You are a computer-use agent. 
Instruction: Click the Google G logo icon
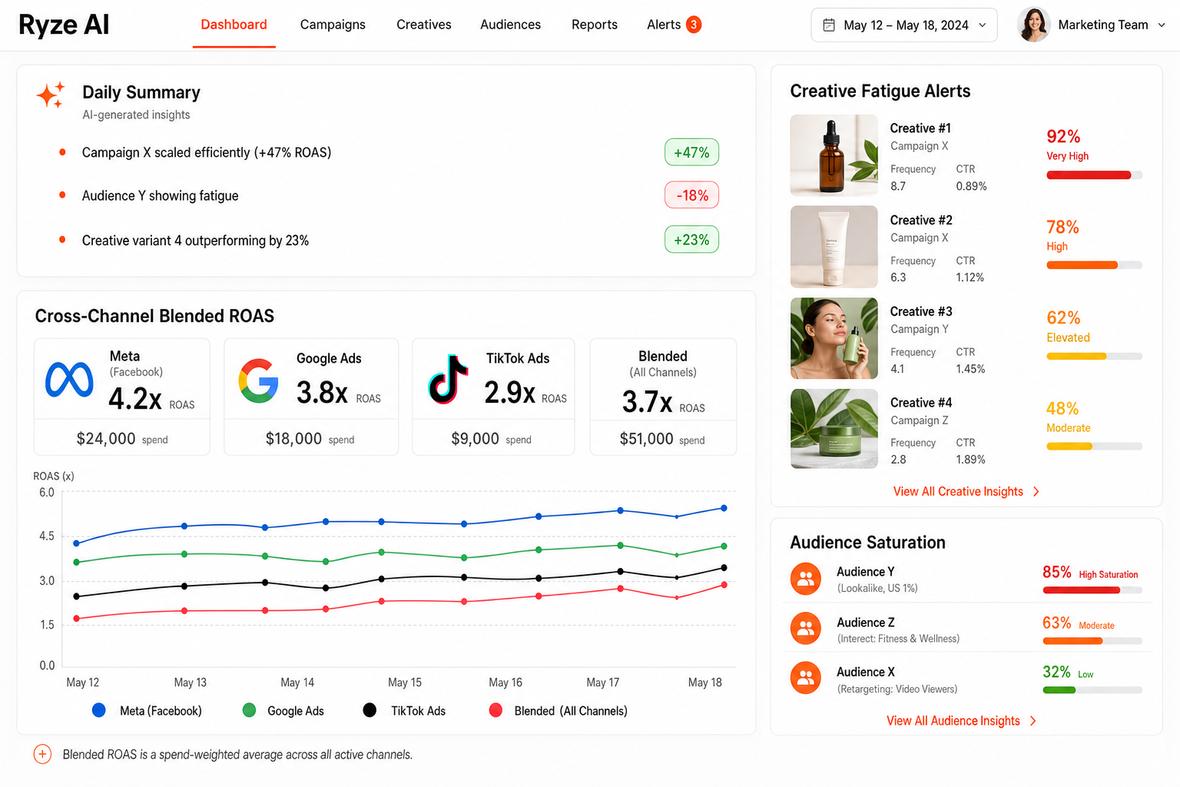pyautogui.click(x=258, y=380)
